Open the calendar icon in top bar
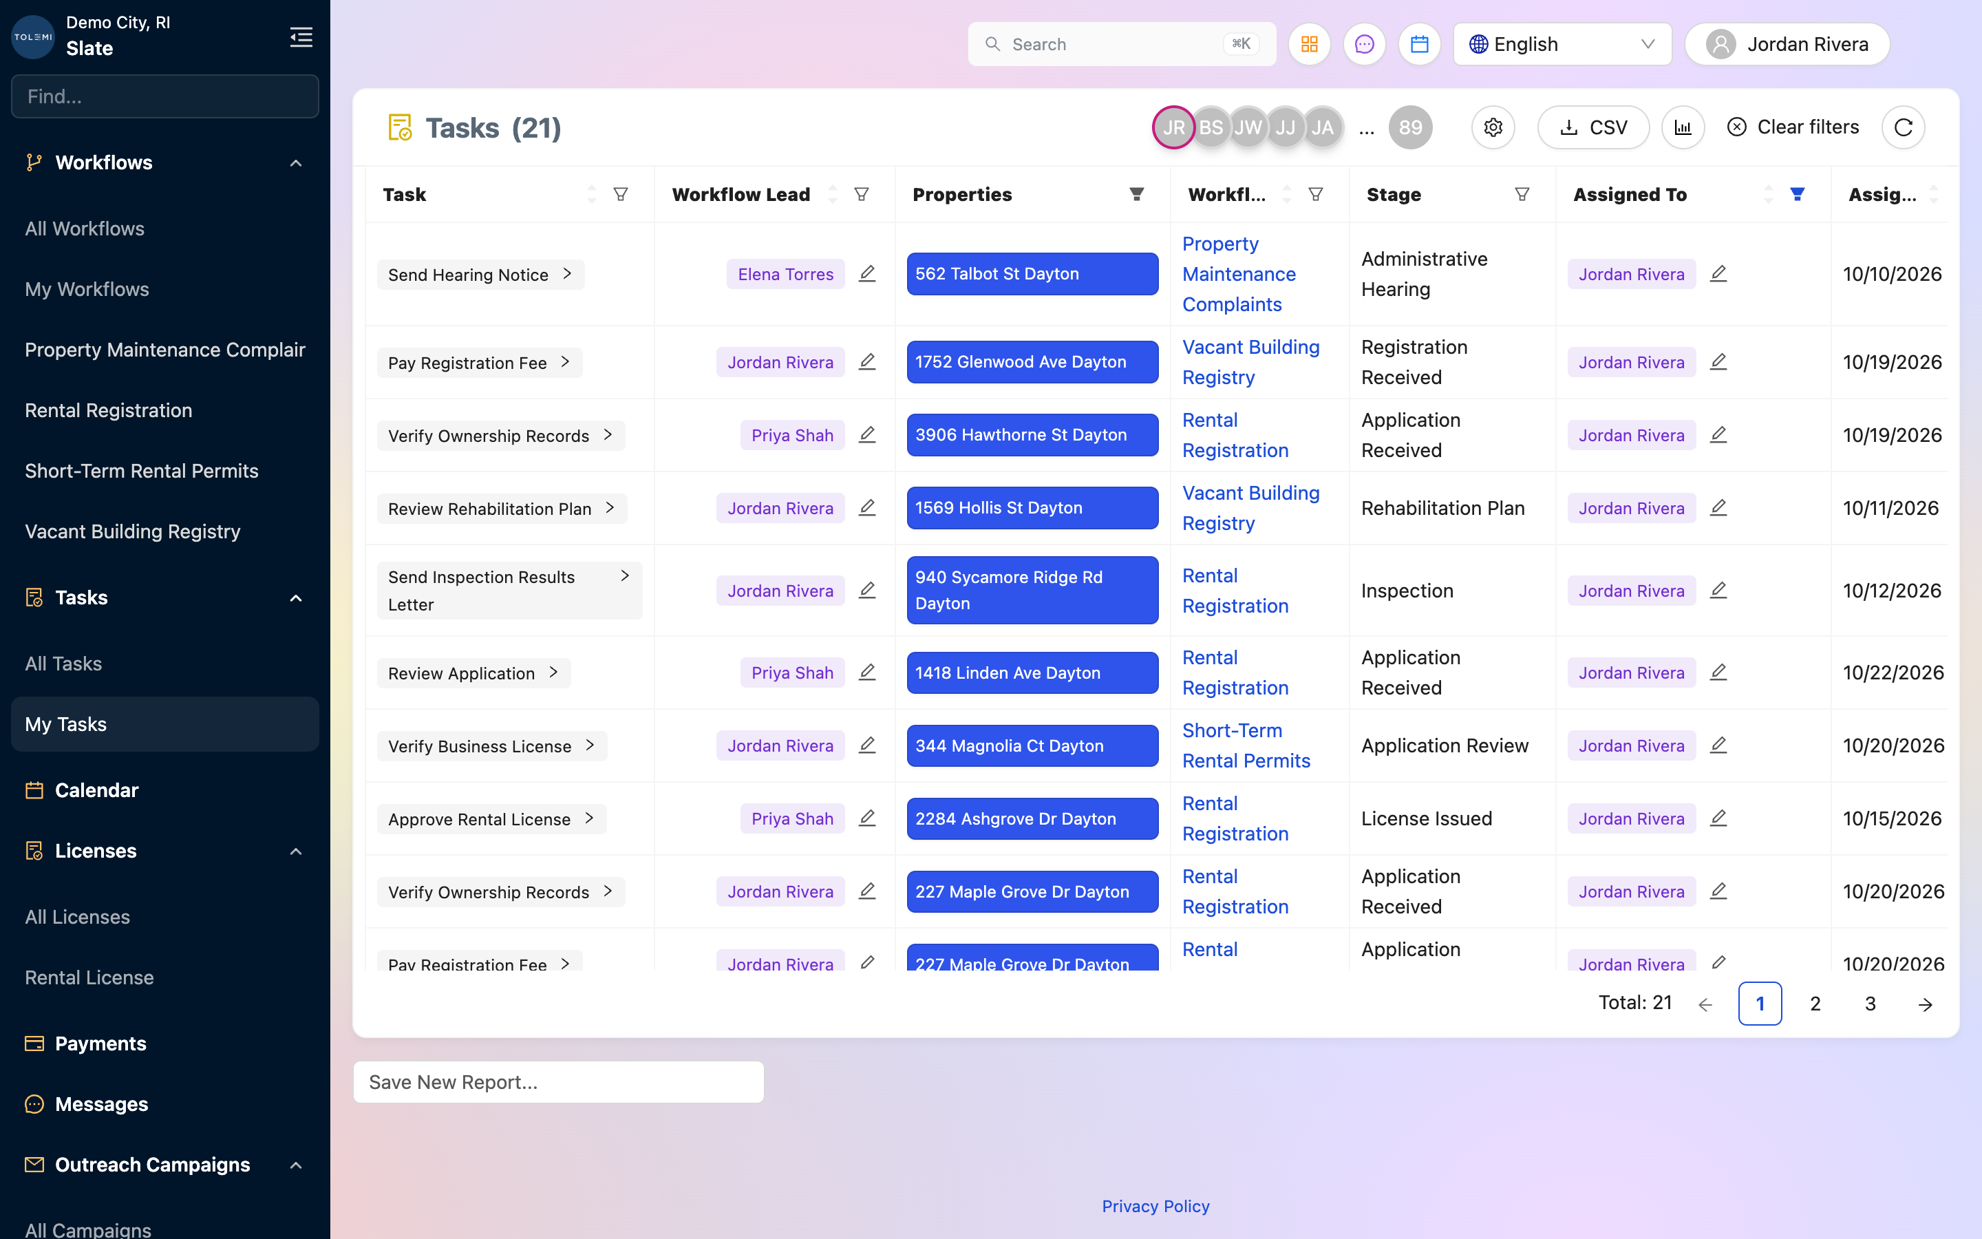Screen dimensions: 1982x1239 tap(1418, 44)
